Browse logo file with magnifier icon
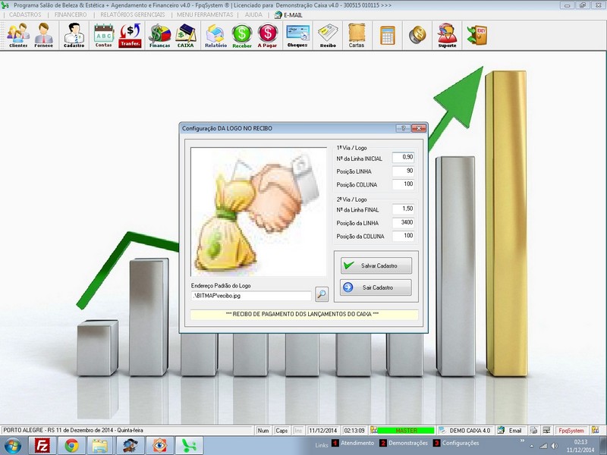The image size is (607, 455). tap(322, 294)
